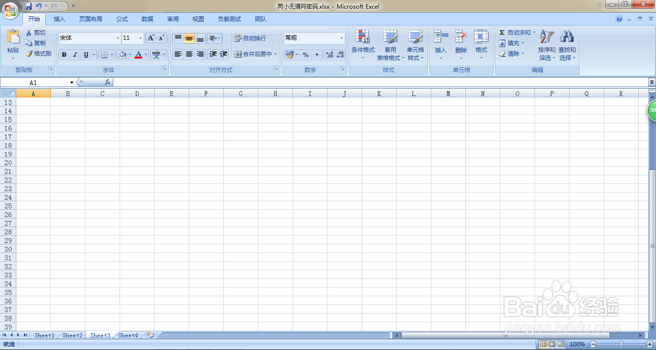
Task: Switch to the 插入 ribbon tab
Action: pyautogui.click(x=60, y=19)
